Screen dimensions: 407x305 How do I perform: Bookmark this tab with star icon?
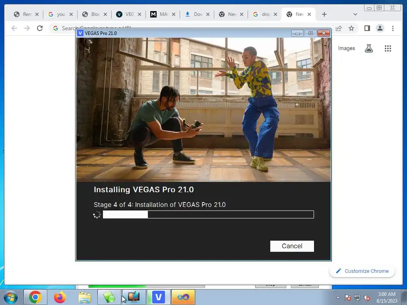click(x=351, y=28)
